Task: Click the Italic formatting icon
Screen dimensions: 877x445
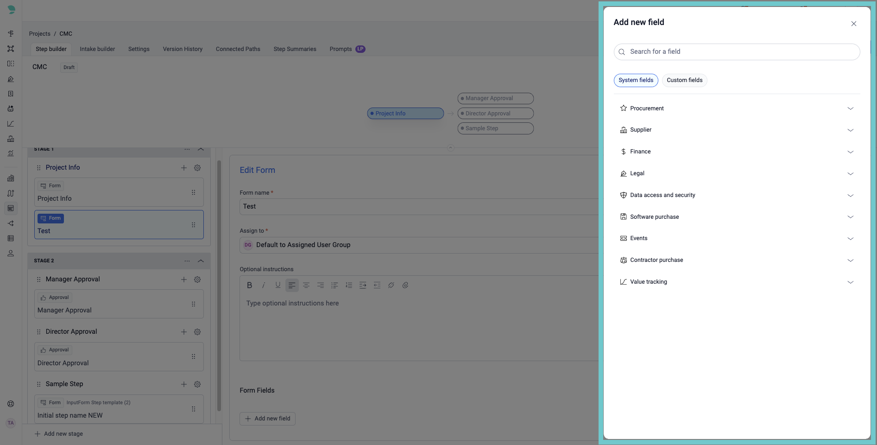Action: tap(264, 285)
